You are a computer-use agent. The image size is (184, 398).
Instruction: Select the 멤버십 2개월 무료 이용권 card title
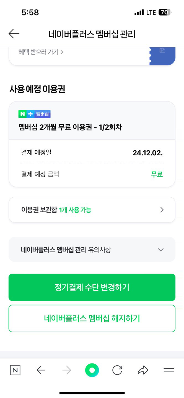pyautogui.click(x=70, y=127)
